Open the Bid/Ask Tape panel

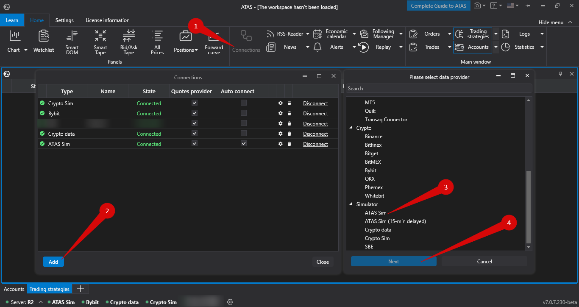(128, 42)
